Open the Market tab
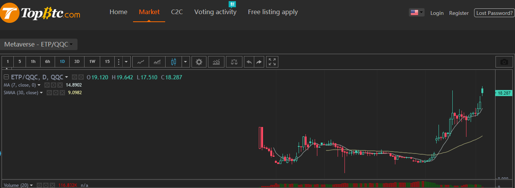Image resolution: width=515 pixels, height=188 pixels. (x=149, y=12)
